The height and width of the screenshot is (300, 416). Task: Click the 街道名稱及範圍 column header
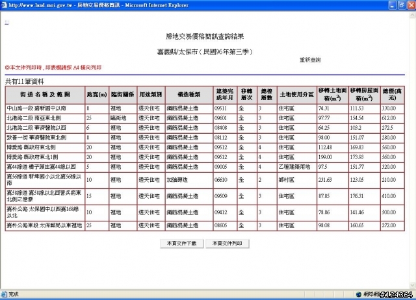coord(45,95)
